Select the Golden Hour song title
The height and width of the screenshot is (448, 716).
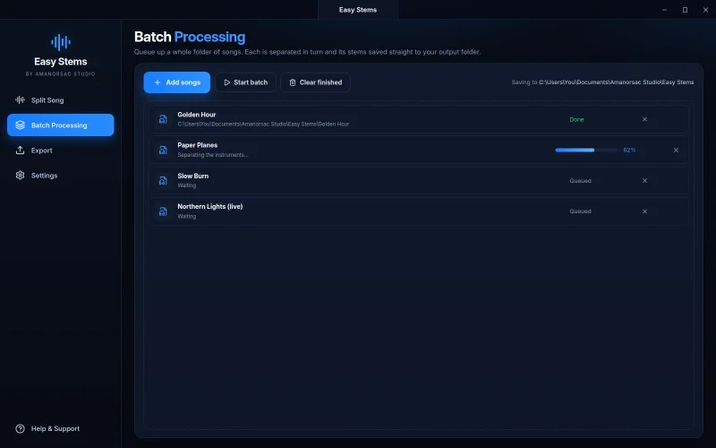[197, 115]
